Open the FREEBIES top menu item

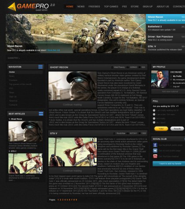[x=94, y=7]
